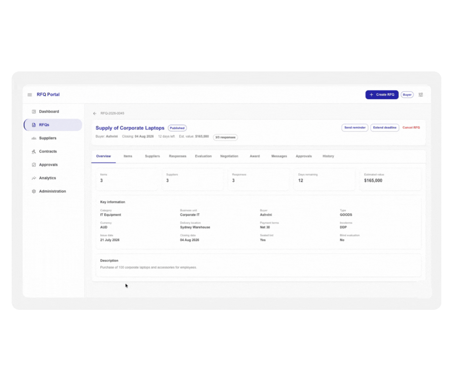
Task: Open the hamburger menu beside RFQ Portal
Action: [30, 95]
